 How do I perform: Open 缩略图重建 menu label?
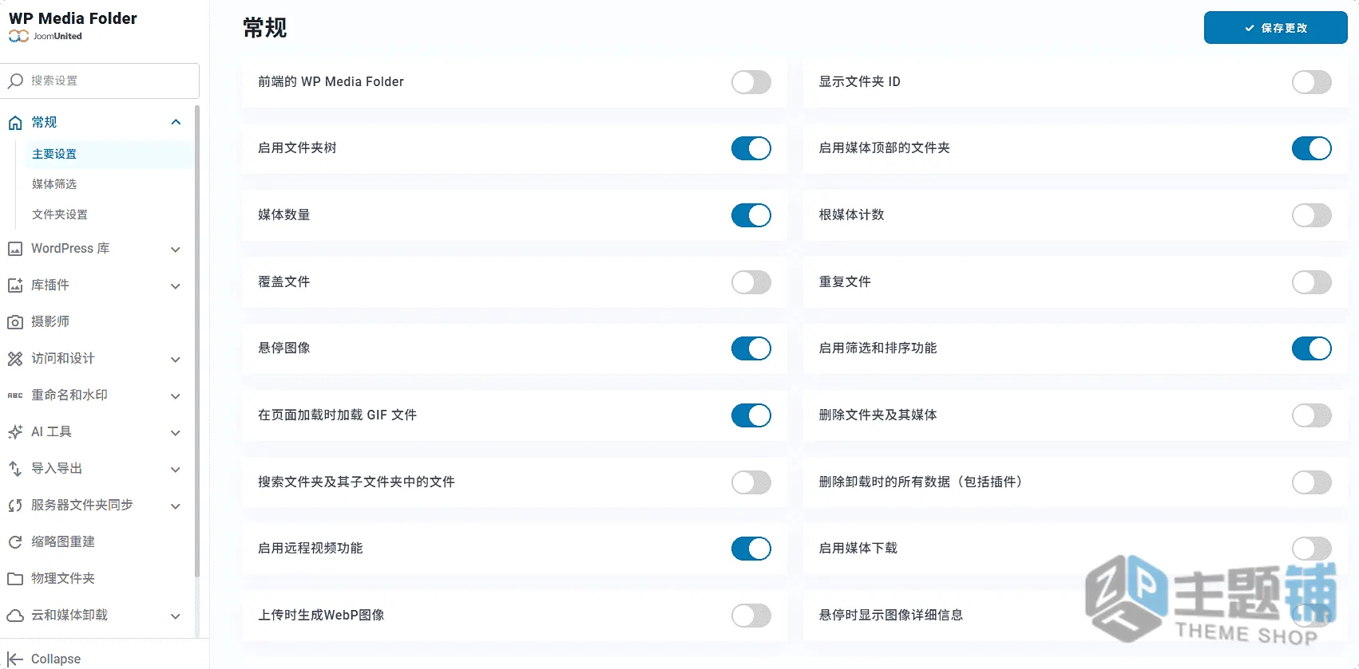pos(63,541)
